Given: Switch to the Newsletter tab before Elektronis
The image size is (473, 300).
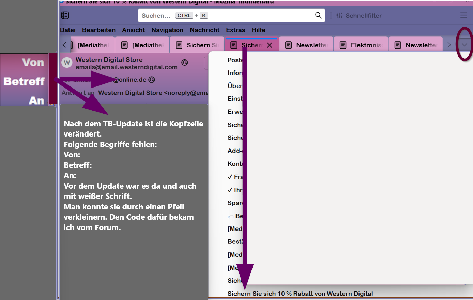Looking at the screenshot, I should [x=306, y=45].
